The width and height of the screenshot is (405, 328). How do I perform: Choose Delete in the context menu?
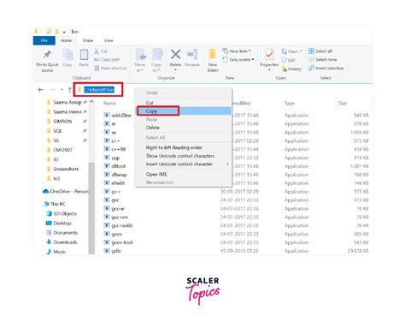(x=183, y=128)
